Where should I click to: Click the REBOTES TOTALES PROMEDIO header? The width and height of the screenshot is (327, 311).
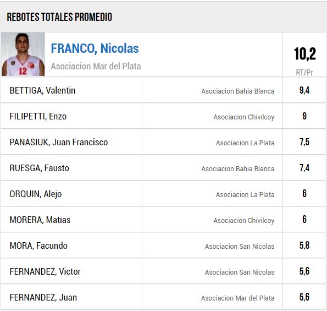pyautogui.click(x=59, y=17)
